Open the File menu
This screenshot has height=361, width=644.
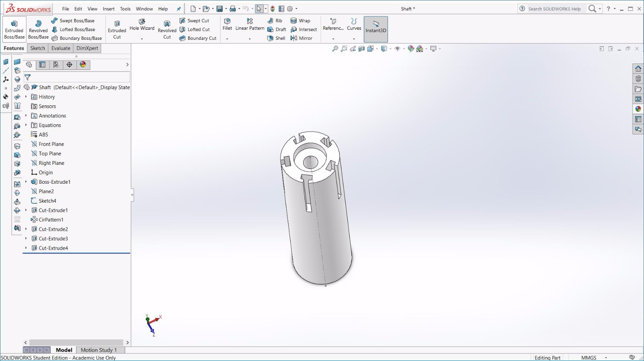(66, 9)
